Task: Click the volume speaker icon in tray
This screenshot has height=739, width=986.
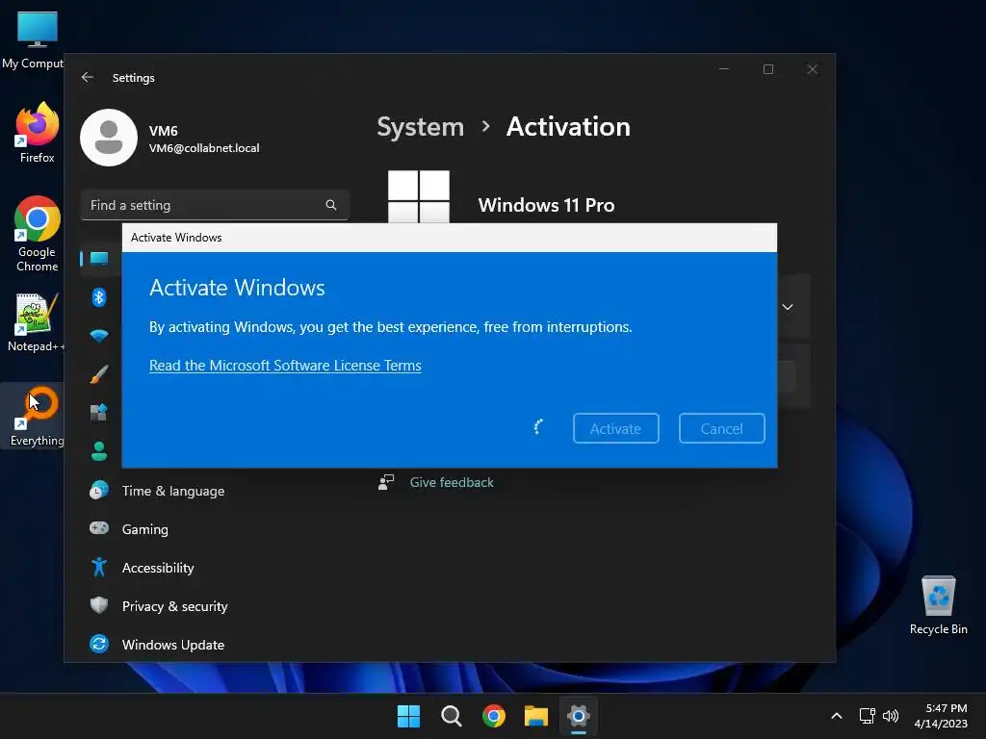Action: [x=891, y=716]
